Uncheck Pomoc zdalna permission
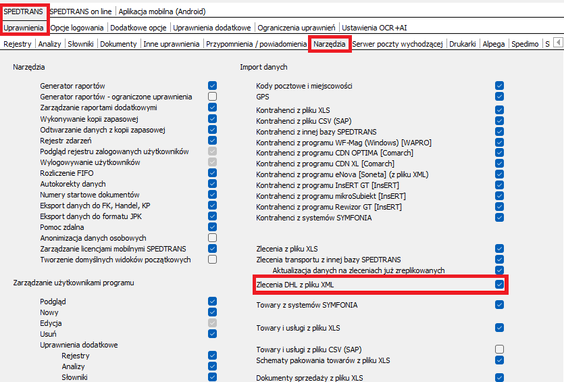The height and width of the screenshot is (382, 564). point(212,227)
